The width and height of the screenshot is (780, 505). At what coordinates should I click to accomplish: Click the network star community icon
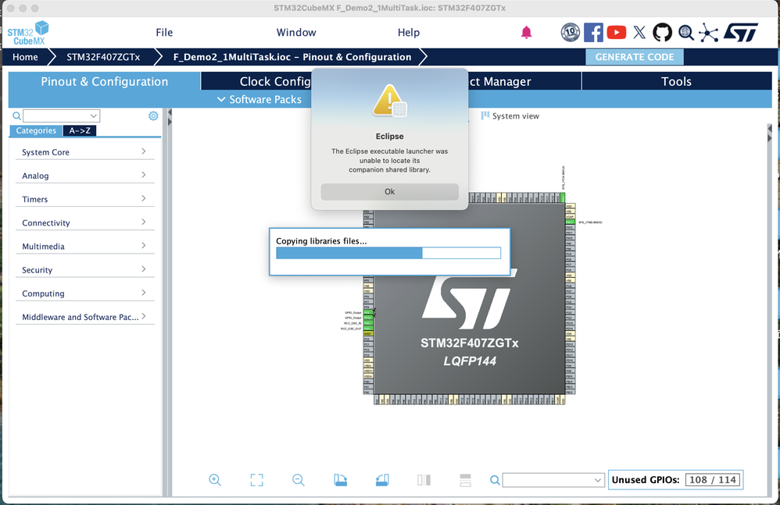tap(708, 33)
